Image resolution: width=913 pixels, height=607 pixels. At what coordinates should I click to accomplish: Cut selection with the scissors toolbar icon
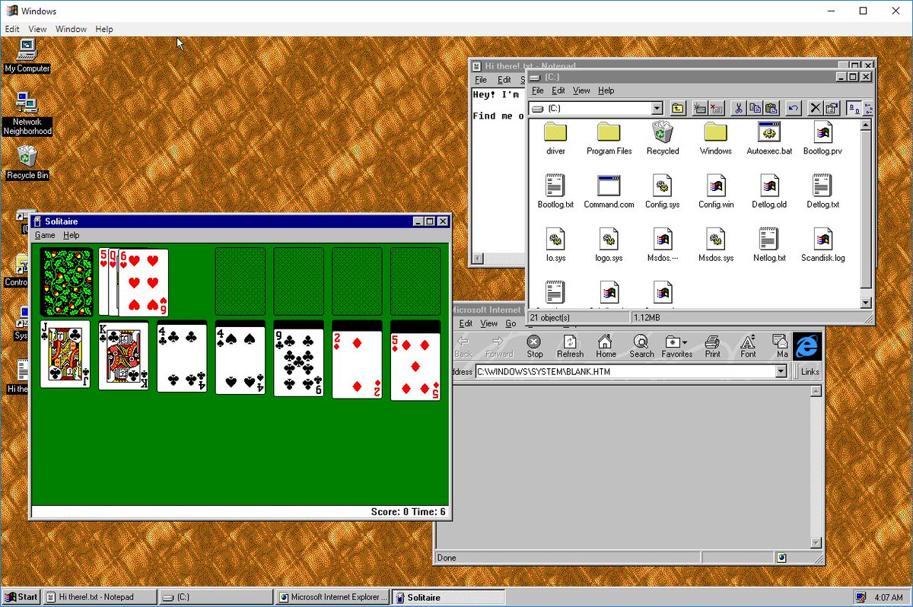pos(738,108)
